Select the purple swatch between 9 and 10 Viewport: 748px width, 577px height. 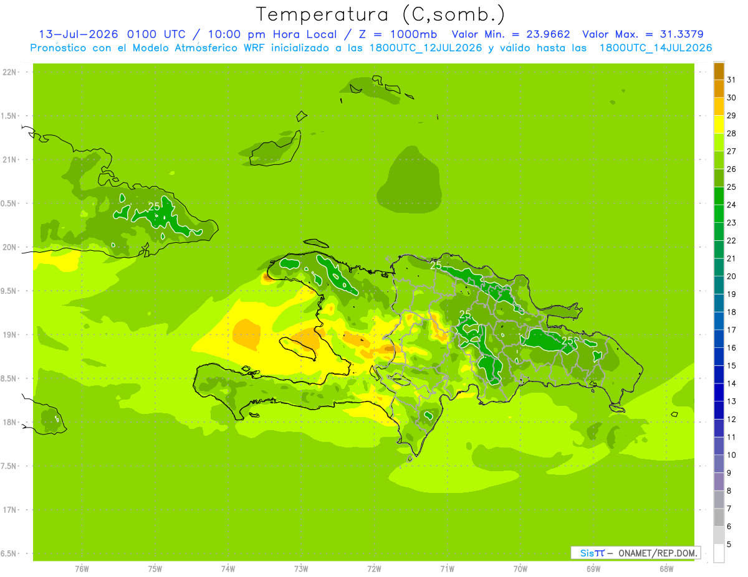[x=719, y=464]
